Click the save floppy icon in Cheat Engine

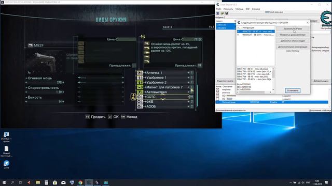[227, 13]
